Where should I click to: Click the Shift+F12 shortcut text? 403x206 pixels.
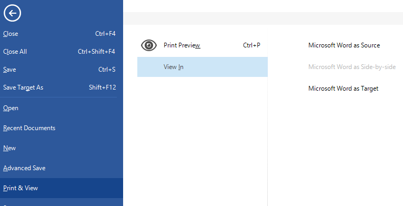[102, 87]
